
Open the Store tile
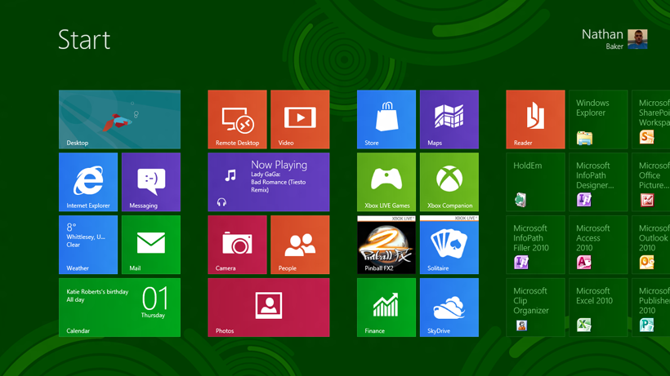pyautogui.click(x=386, y=119)
